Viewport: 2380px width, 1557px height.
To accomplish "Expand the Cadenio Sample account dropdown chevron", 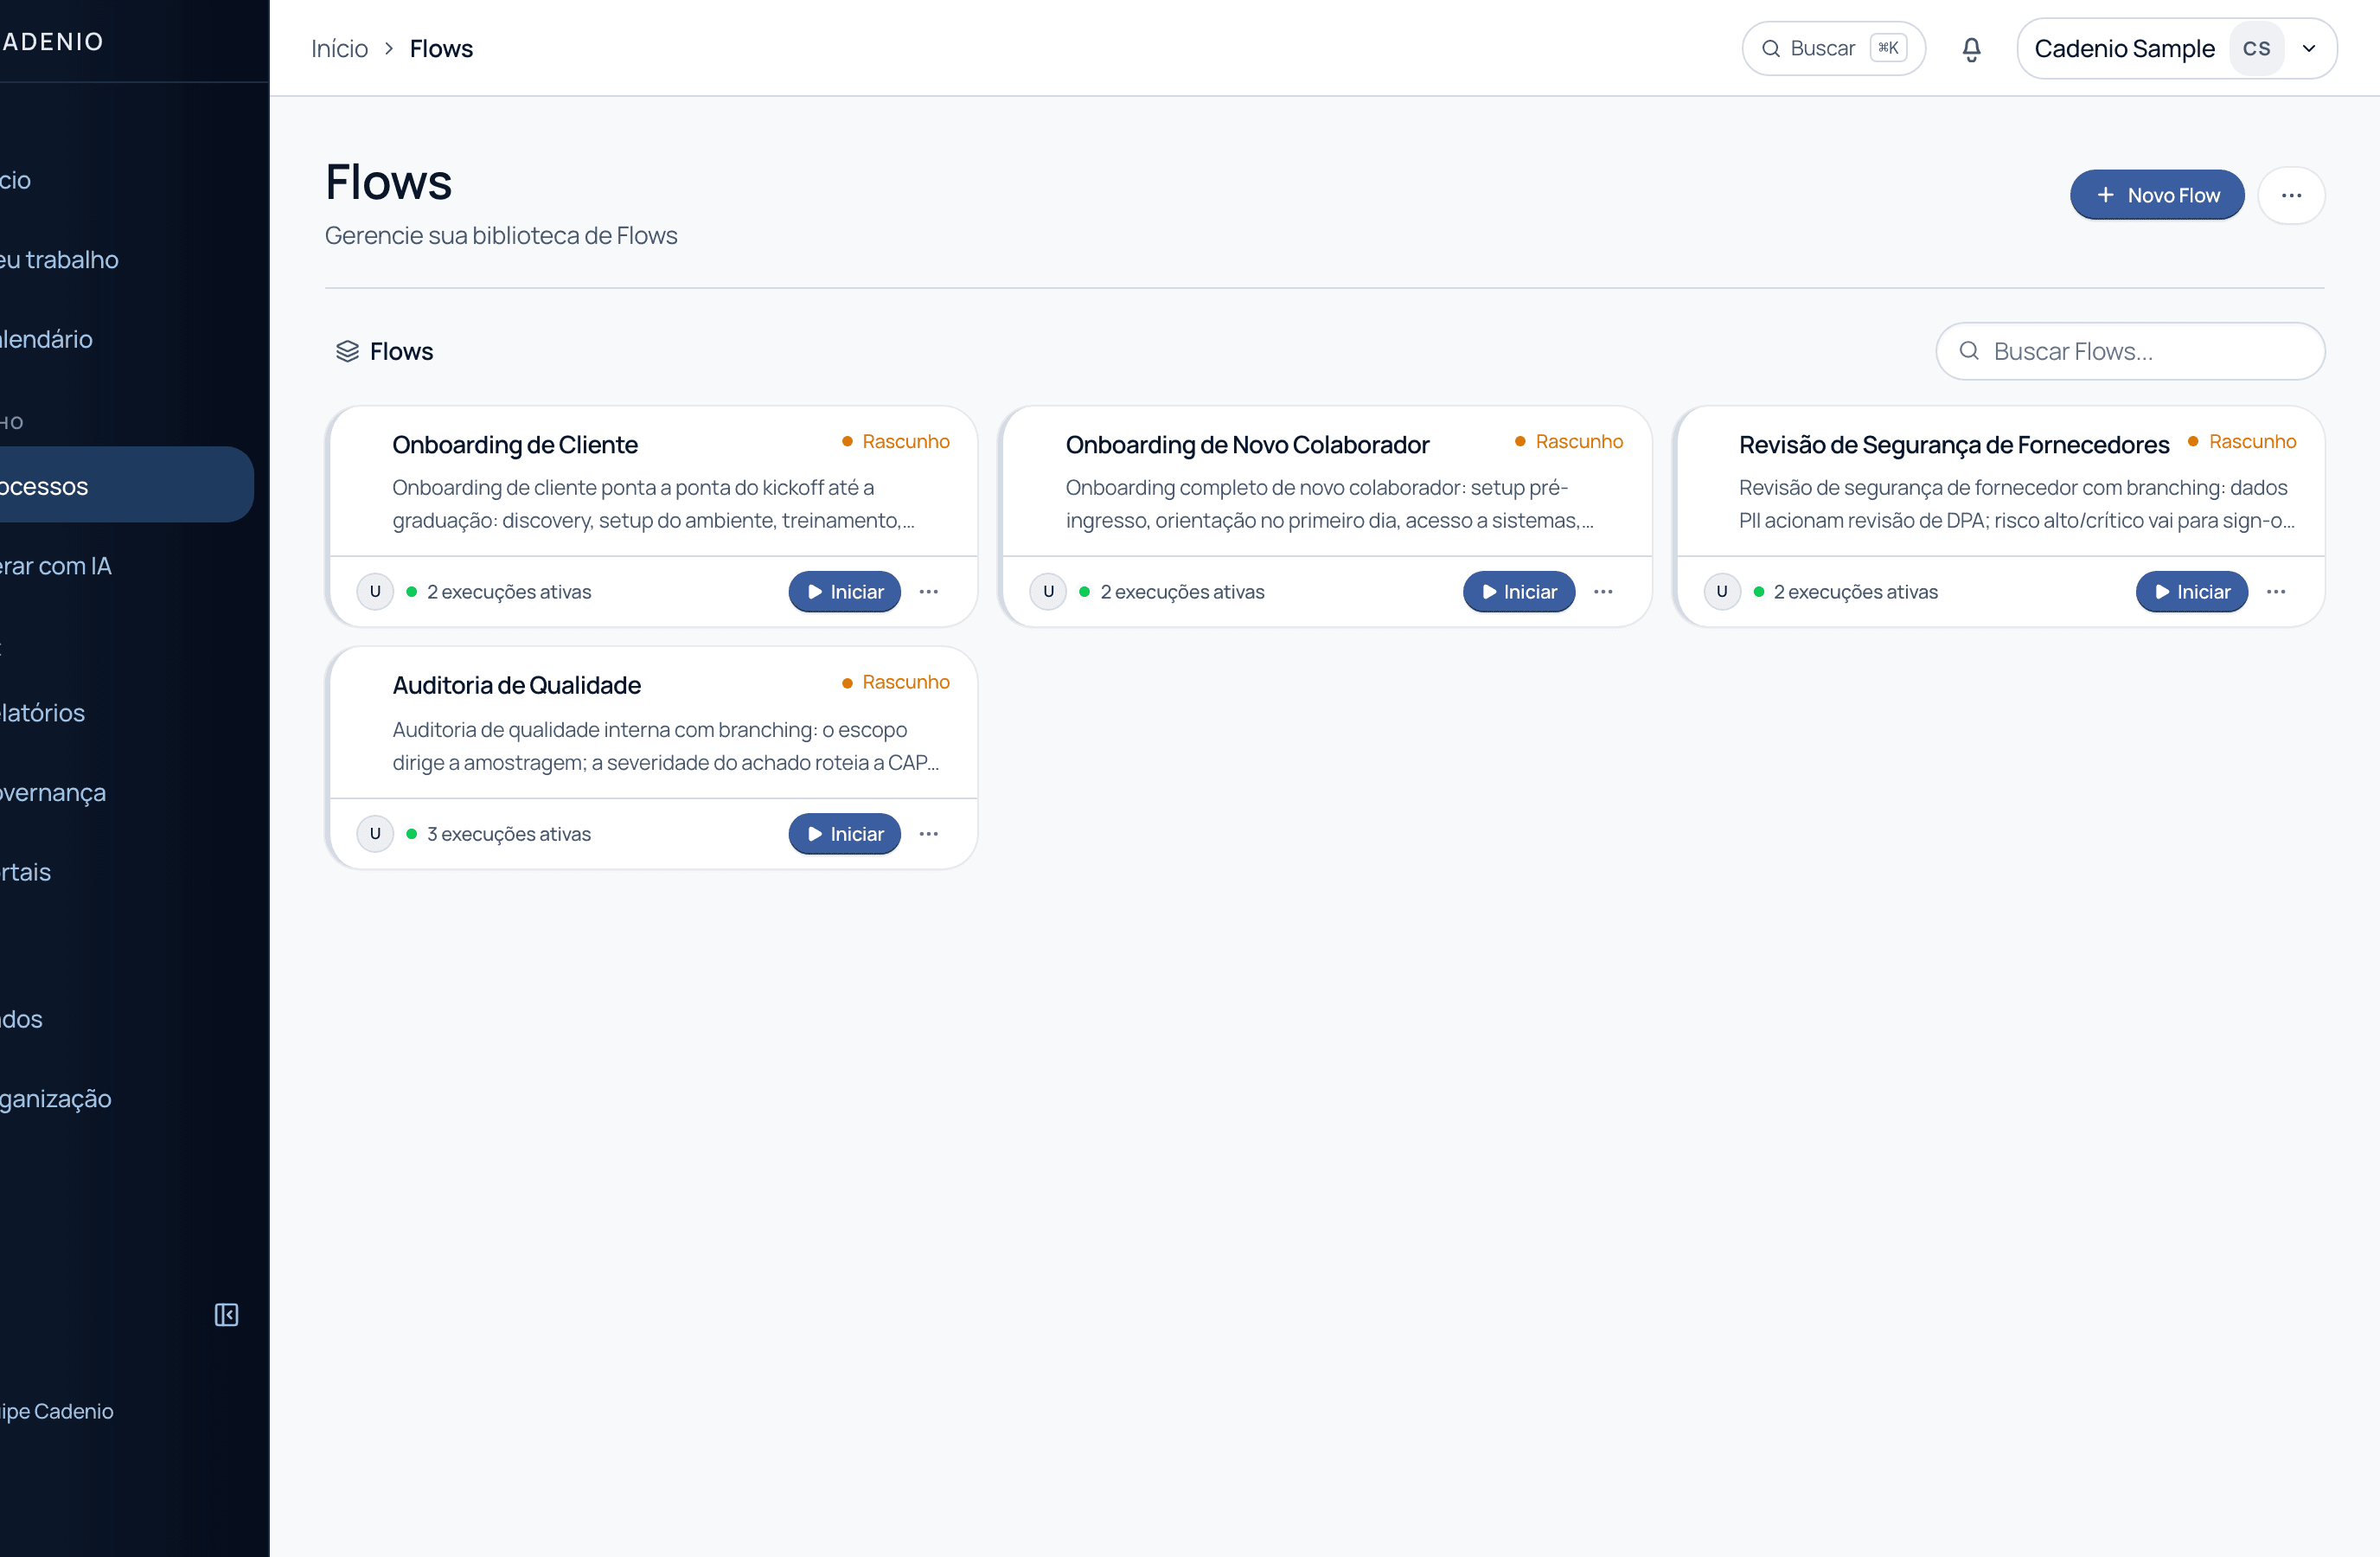I will point(2309,49).
